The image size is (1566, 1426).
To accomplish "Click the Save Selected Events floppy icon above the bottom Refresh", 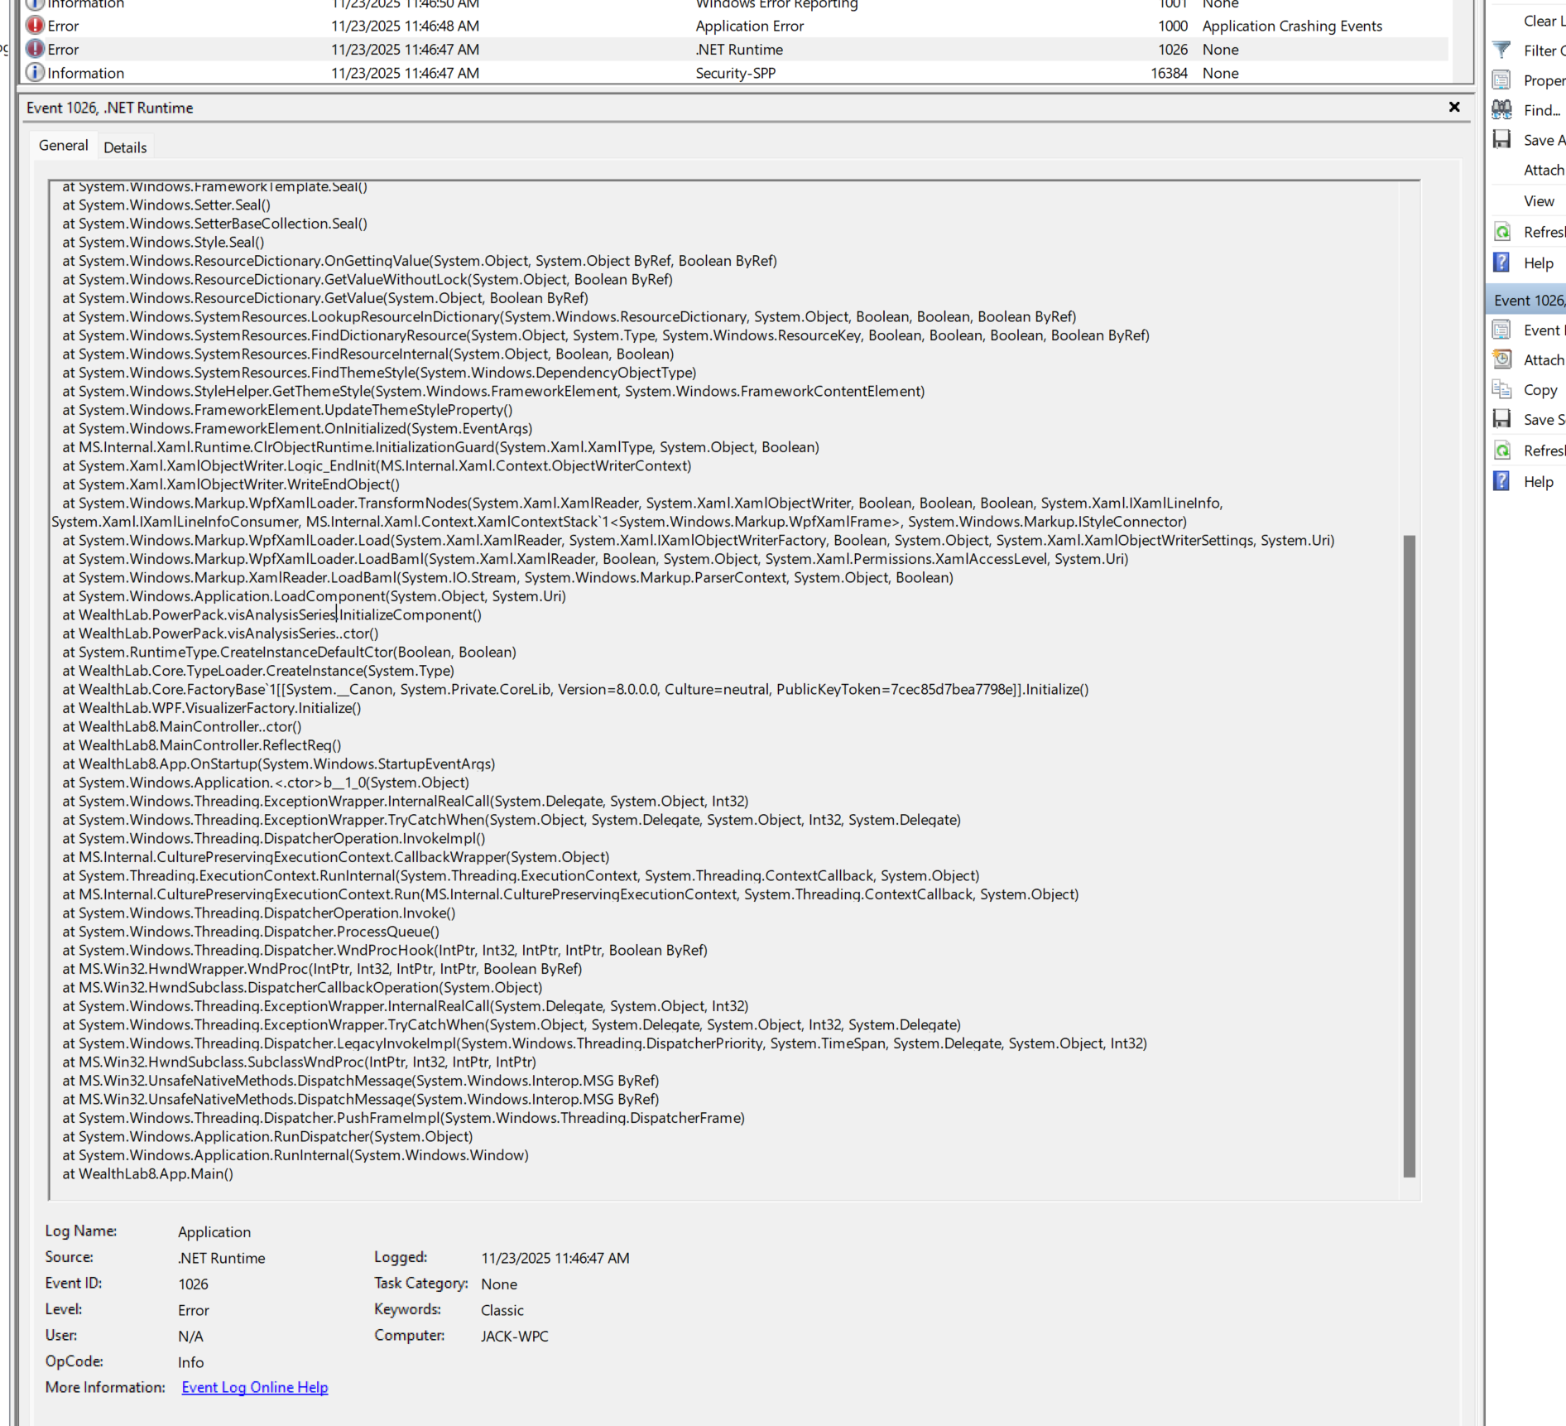I will tap(1501, 420).
